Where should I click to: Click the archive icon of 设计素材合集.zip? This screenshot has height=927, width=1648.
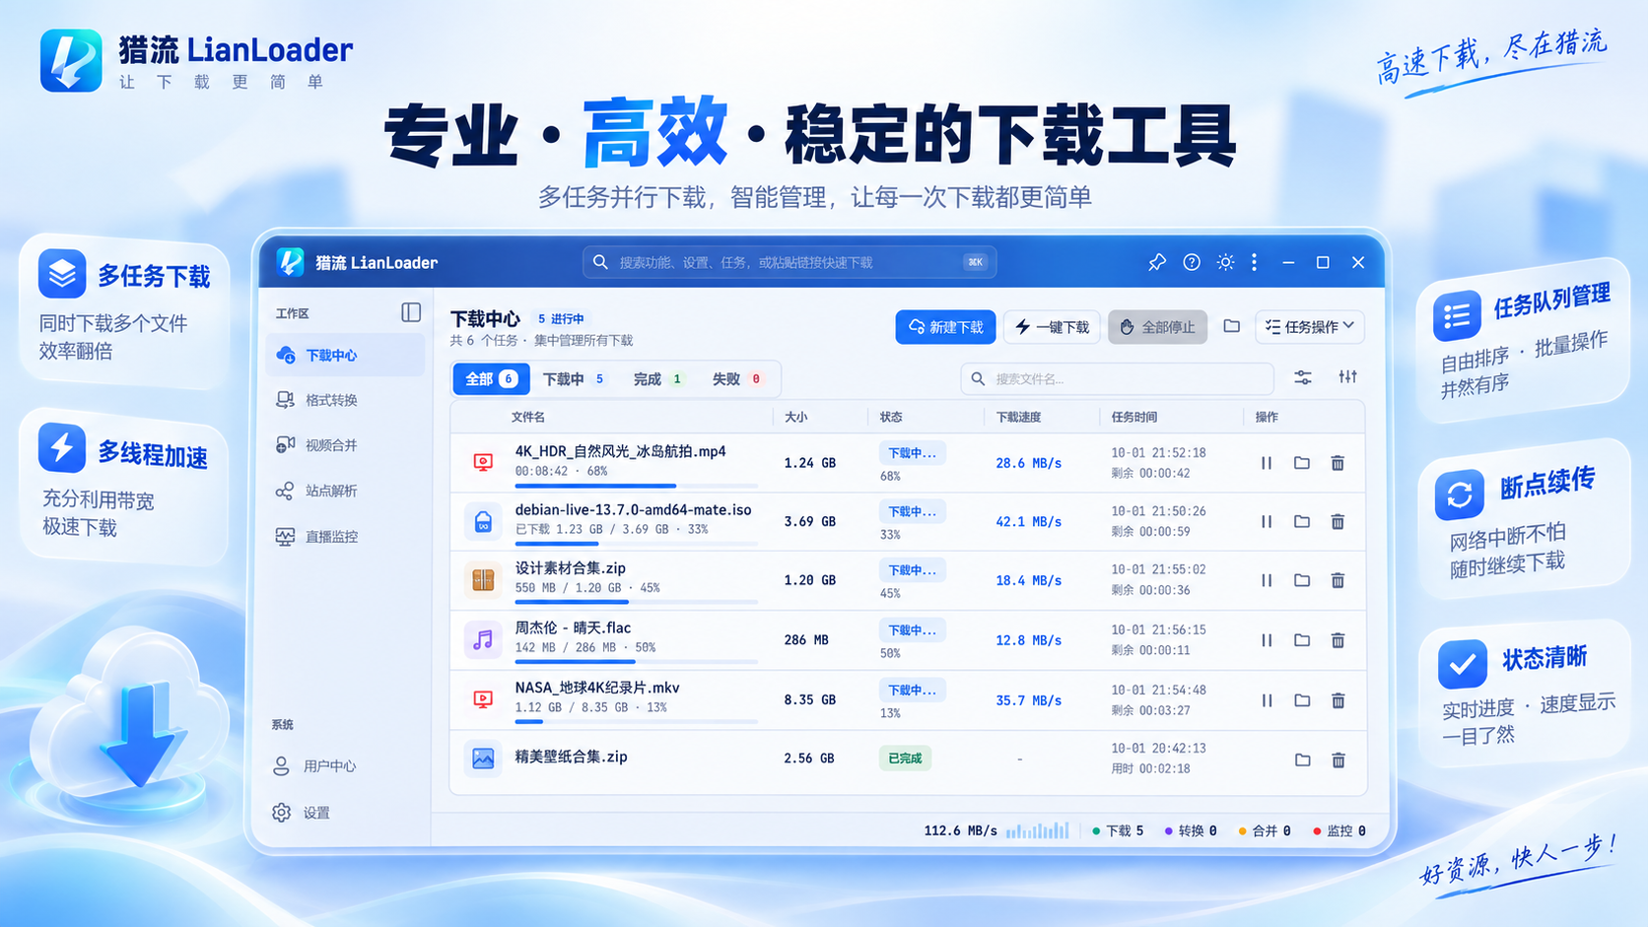tap(483, 580)
